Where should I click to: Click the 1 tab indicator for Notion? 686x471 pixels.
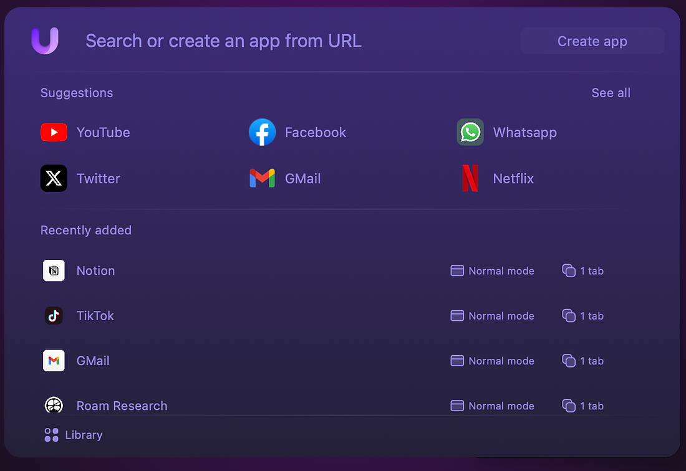[583, 271]
